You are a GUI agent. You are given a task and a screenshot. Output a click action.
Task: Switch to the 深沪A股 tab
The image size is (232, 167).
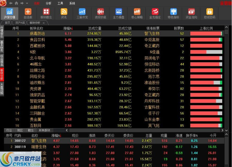click(x=20, y=23)
